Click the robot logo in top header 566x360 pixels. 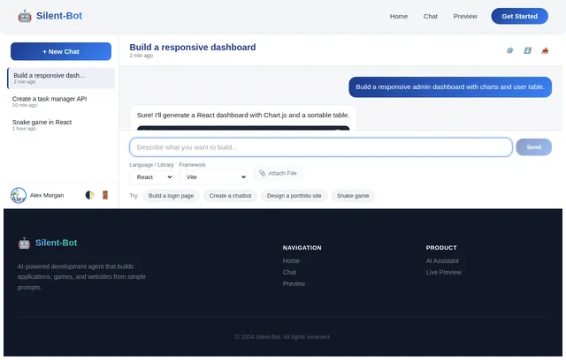[25, 16]
